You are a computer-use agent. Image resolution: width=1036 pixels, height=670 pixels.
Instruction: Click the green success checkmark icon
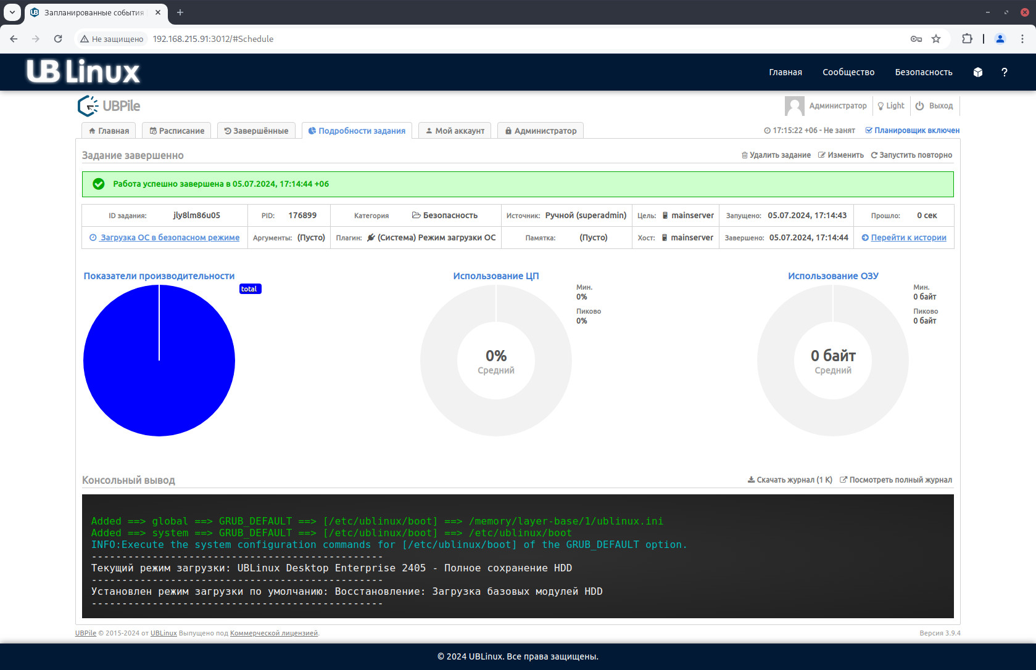tap(98, 184)
